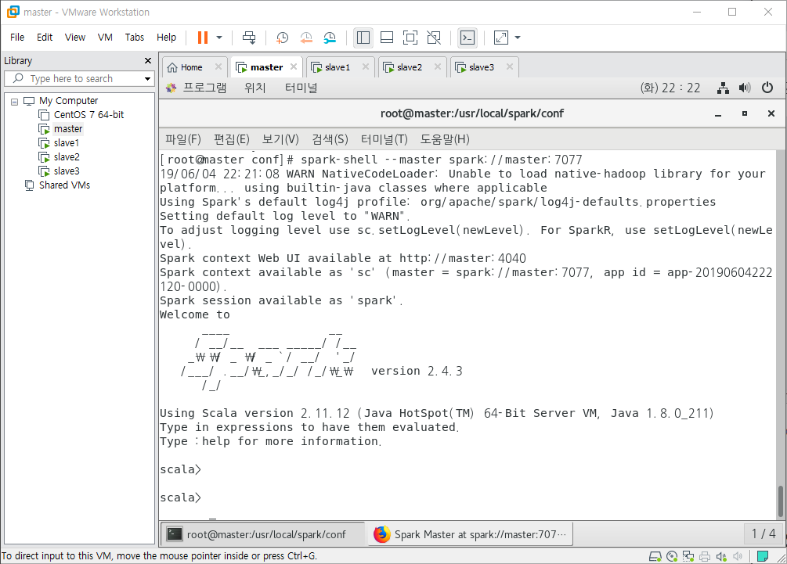
Task: Close the slave3 tab
Action: (510, 66)
